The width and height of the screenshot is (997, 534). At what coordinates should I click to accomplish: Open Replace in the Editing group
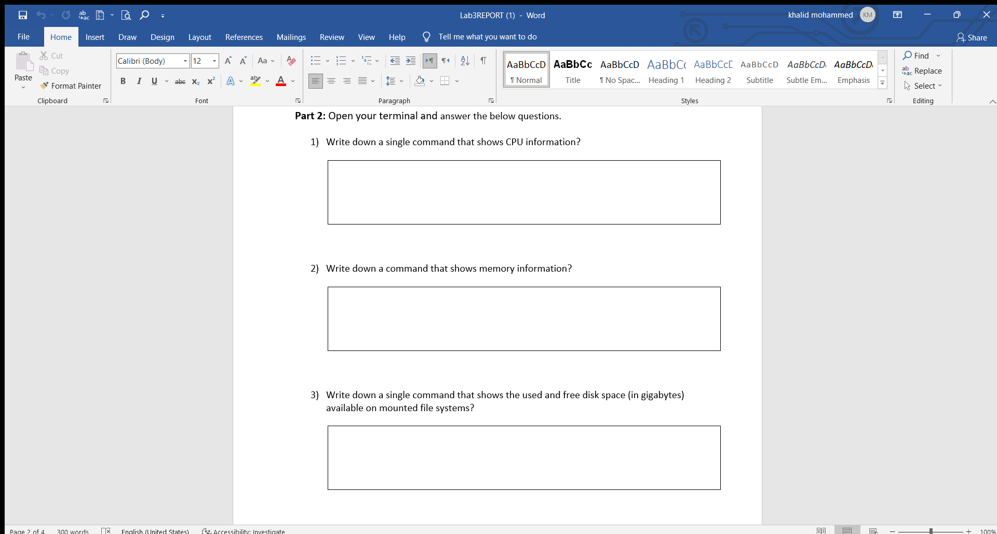point(927,71)
